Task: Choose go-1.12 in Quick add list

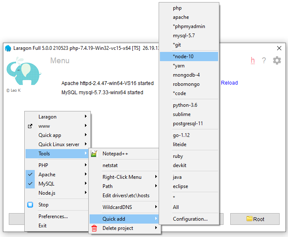Action: 189,135
